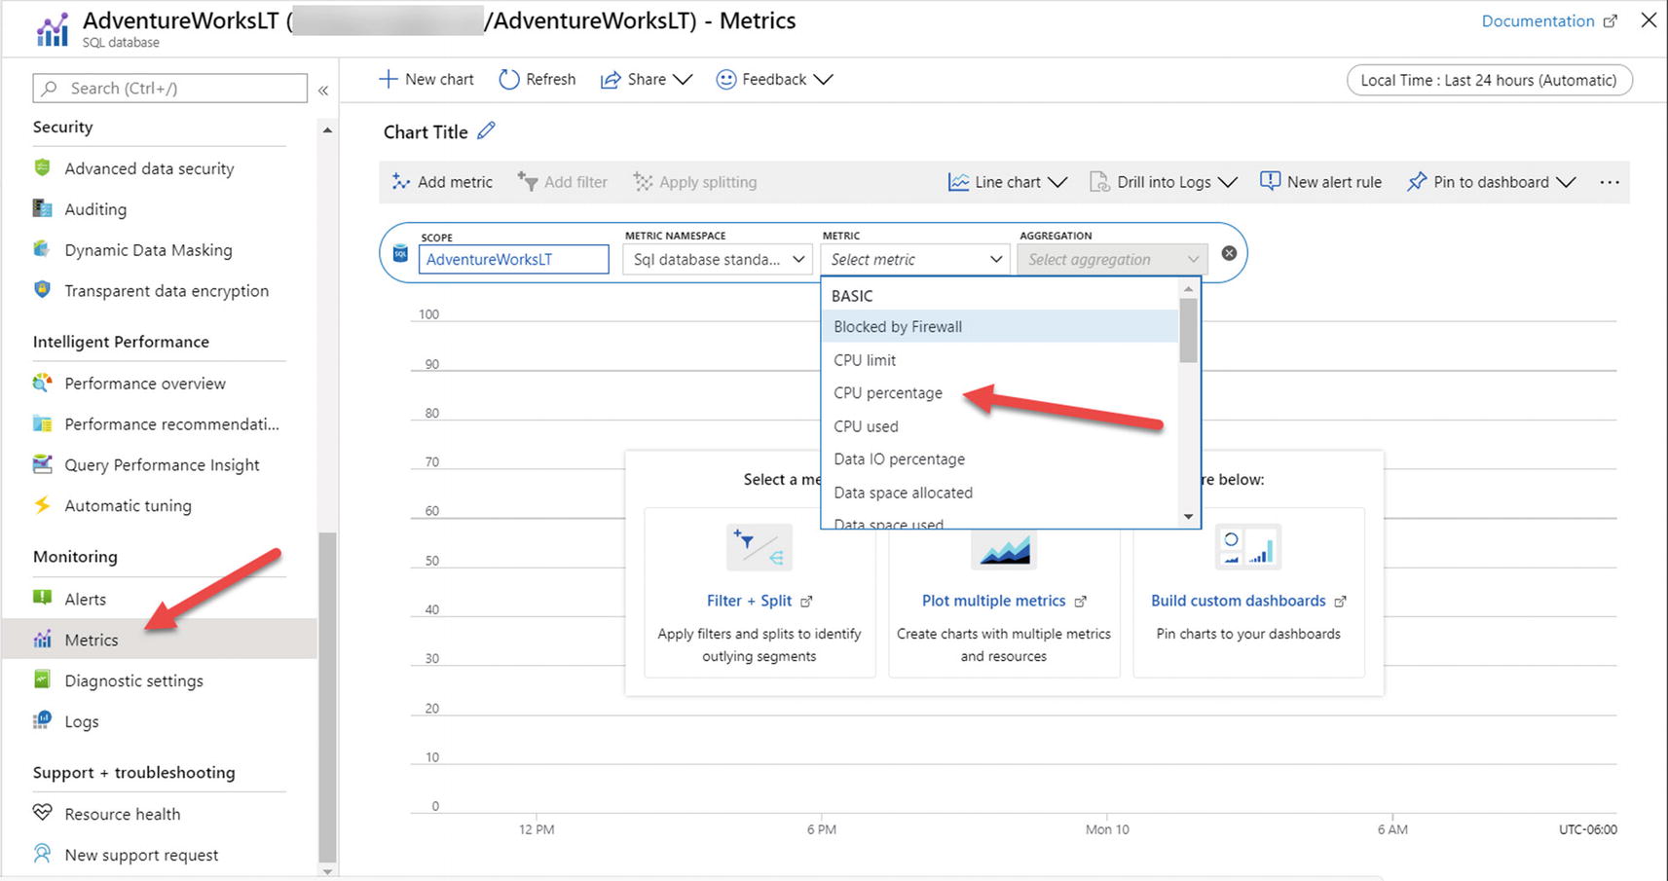Open Alerts under Monitoring

[85, 600]
